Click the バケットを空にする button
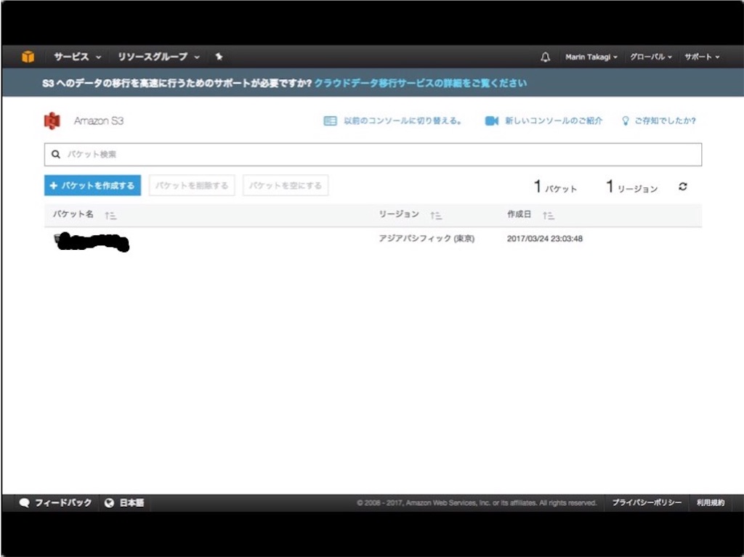The width and height of the screenshot is (744, 557). point(286,185)
